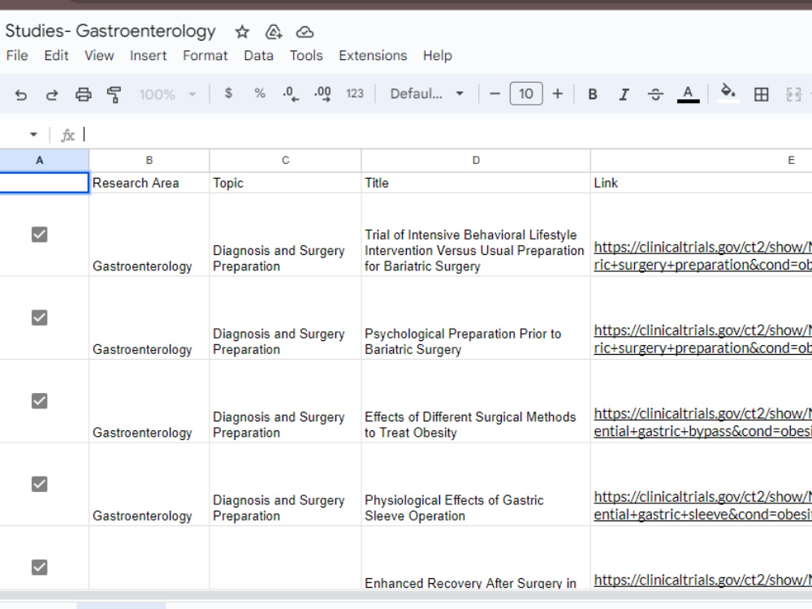Click the document title Studies- Gastroenterology

(x=110, y=31)
